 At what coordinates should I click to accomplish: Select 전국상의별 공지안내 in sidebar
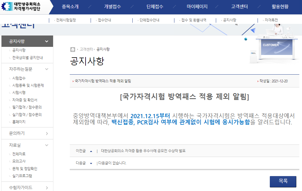click(27, 58)
